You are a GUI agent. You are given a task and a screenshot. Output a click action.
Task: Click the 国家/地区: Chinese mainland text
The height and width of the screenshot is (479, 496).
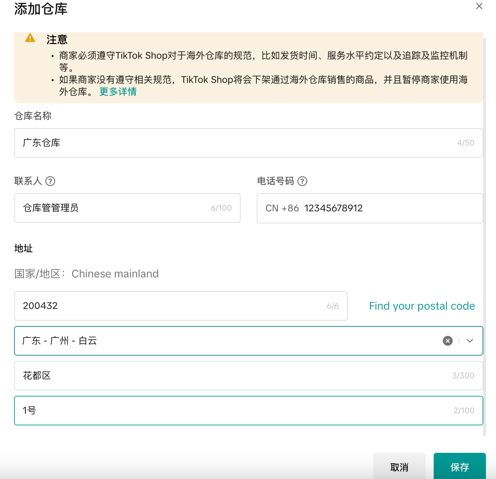point(86,274)
